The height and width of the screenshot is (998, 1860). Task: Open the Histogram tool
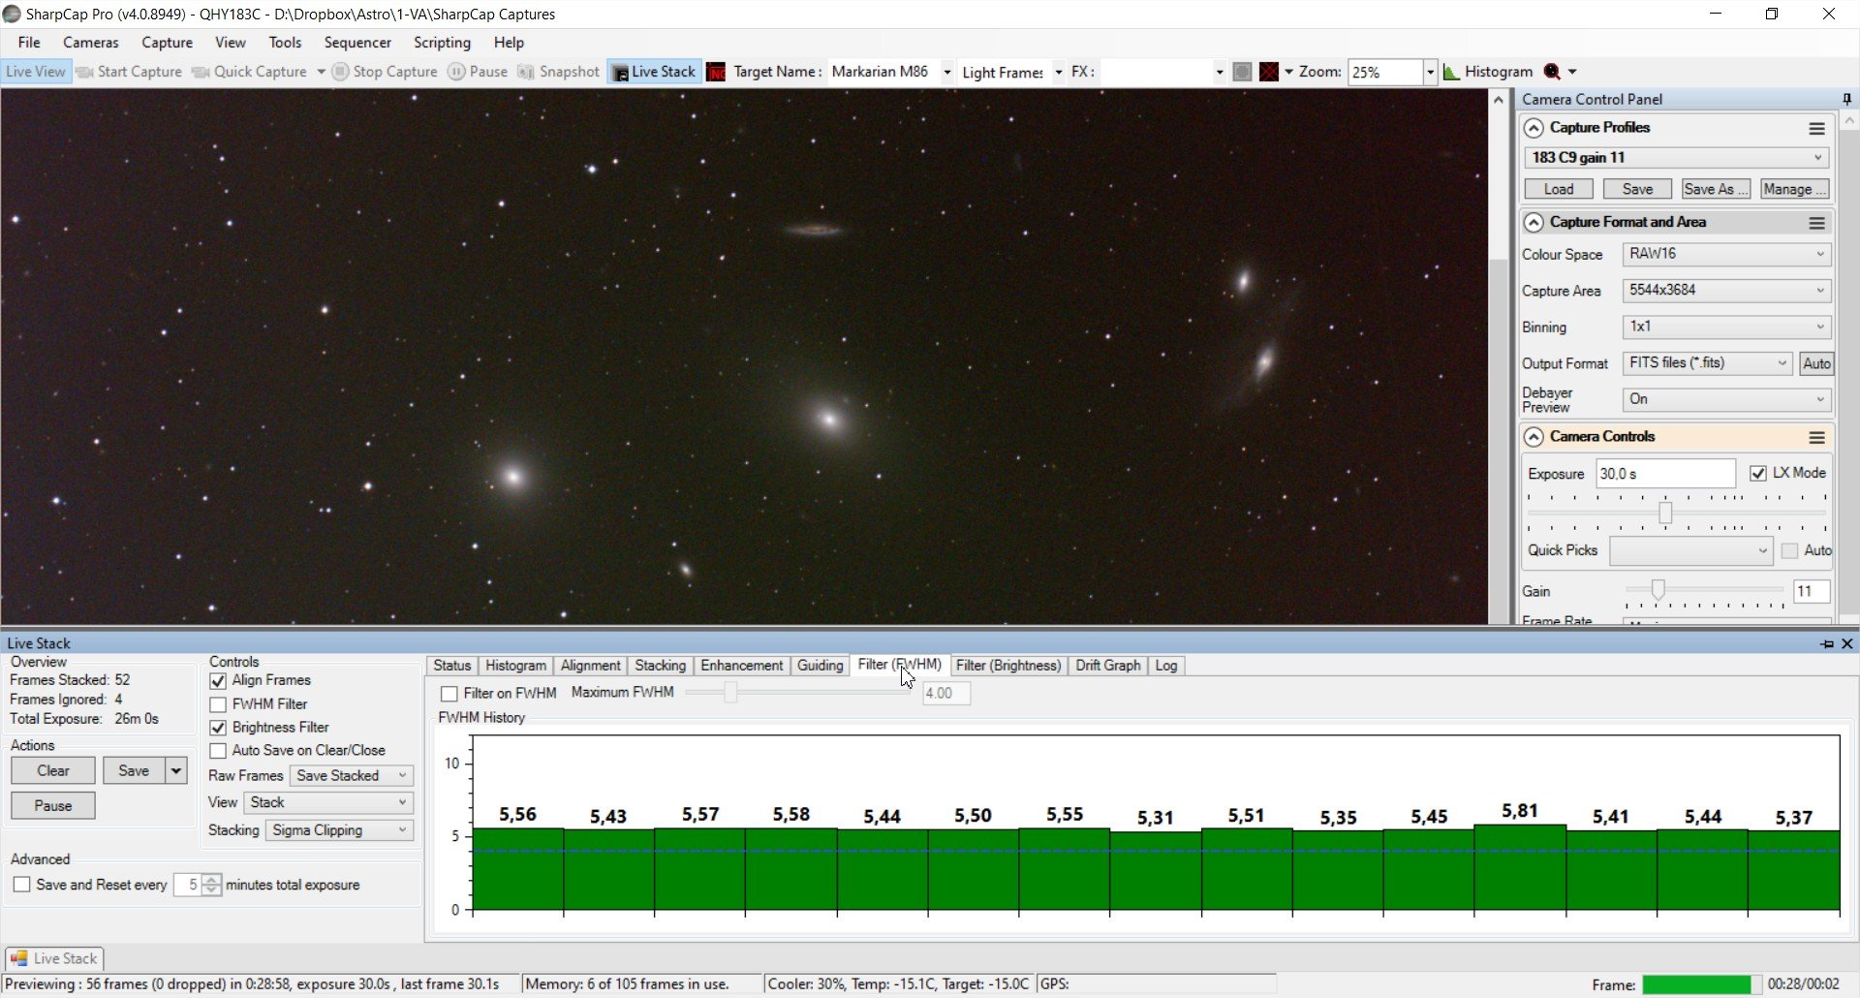(x=1488, y=72)
